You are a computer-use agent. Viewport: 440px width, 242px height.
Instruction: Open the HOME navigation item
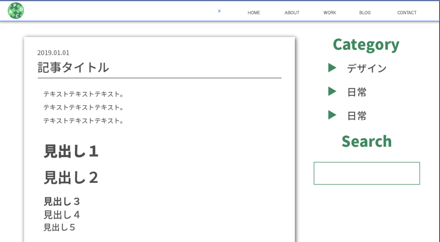(254, 13)
